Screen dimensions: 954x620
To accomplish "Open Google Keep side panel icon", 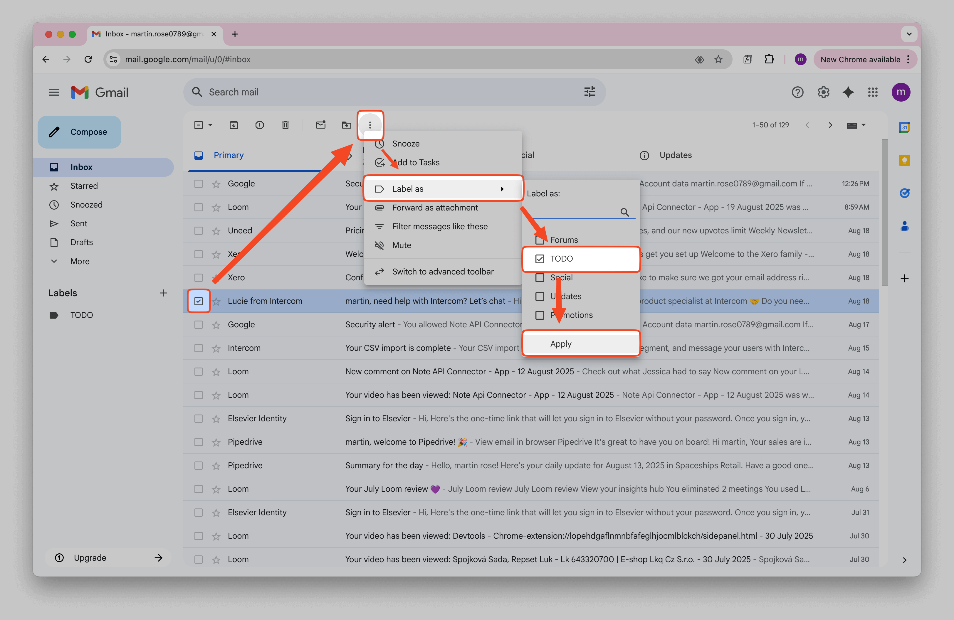I will point(904,160).
